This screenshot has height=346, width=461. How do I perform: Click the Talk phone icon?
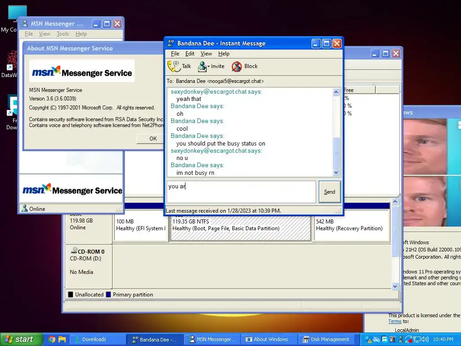tap(174, 67)
